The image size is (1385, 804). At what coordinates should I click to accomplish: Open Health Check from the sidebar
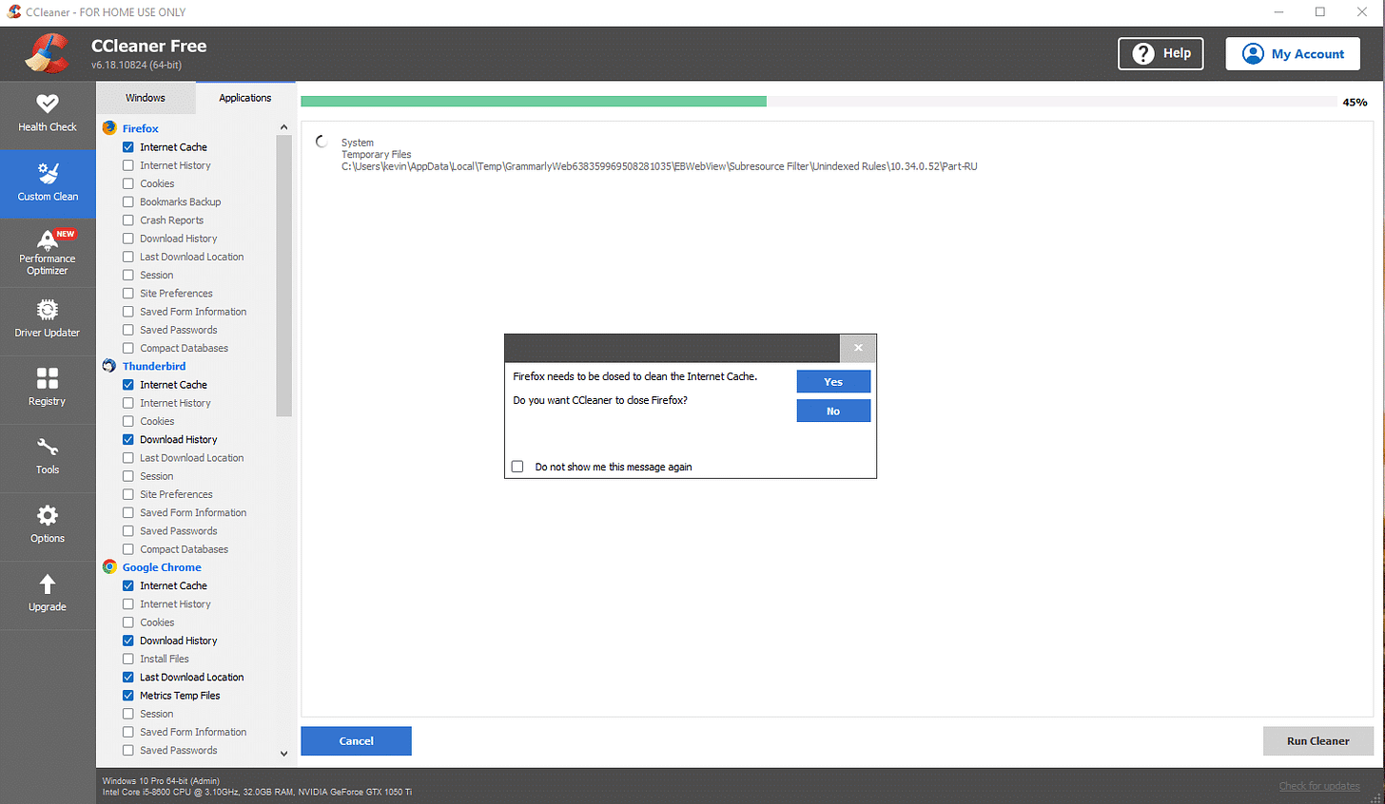pyautogui.click(x=48, y=114)
